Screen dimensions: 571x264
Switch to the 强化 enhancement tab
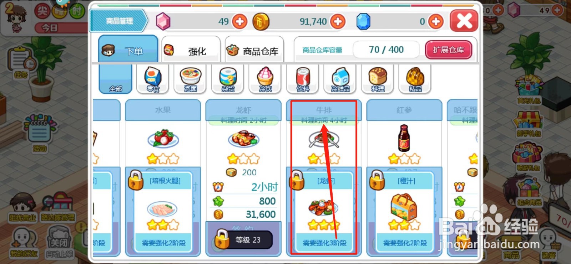tap(191, 50)
